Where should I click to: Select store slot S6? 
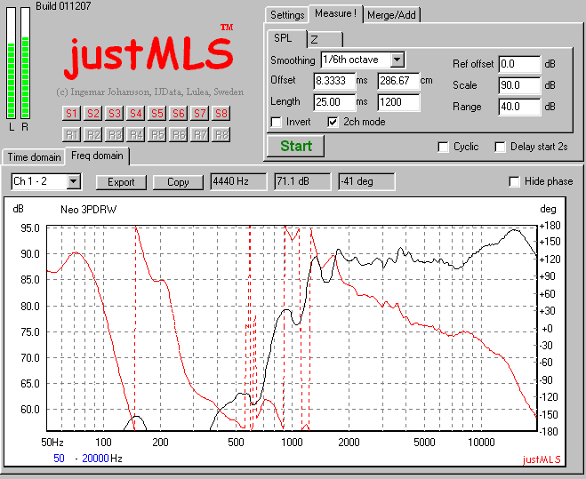[x=178, y=113]
